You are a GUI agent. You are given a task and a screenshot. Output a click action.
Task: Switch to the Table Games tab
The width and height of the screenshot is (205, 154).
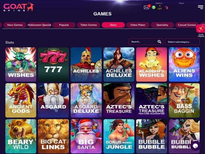tap(88, 25)
